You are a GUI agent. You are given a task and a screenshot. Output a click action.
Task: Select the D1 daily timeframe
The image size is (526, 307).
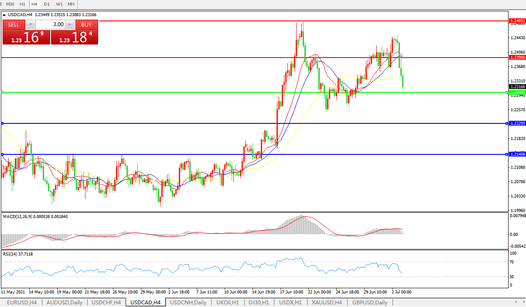point(47,4)
